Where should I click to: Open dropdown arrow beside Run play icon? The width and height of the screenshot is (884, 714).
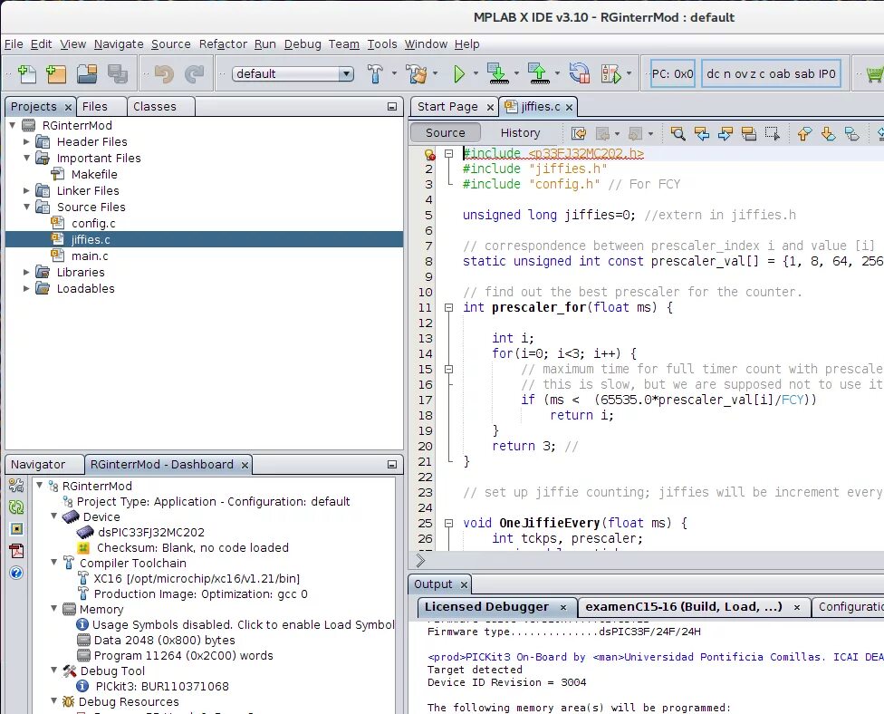pyautogui.click(x=476, y=73)
